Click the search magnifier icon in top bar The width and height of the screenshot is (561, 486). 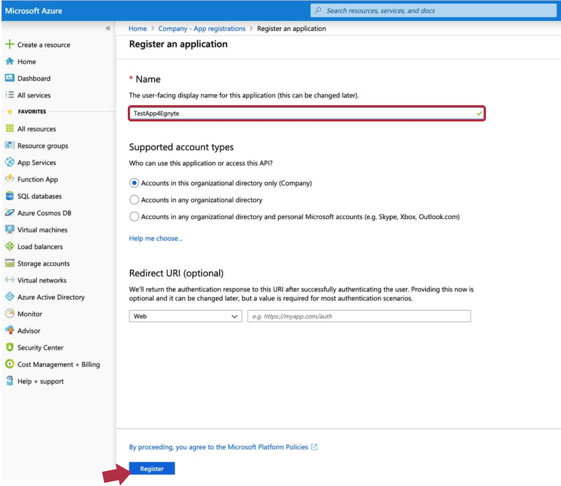click(318, 10)
